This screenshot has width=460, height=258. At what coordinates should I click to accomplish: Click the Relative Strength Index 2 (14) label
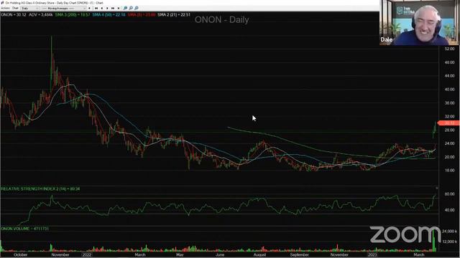pos(40,189)
